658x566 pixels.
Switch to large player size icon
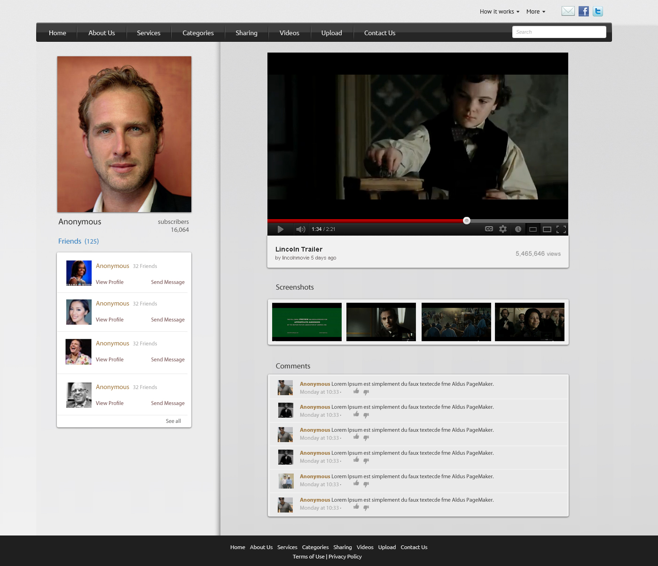point(547,229)
